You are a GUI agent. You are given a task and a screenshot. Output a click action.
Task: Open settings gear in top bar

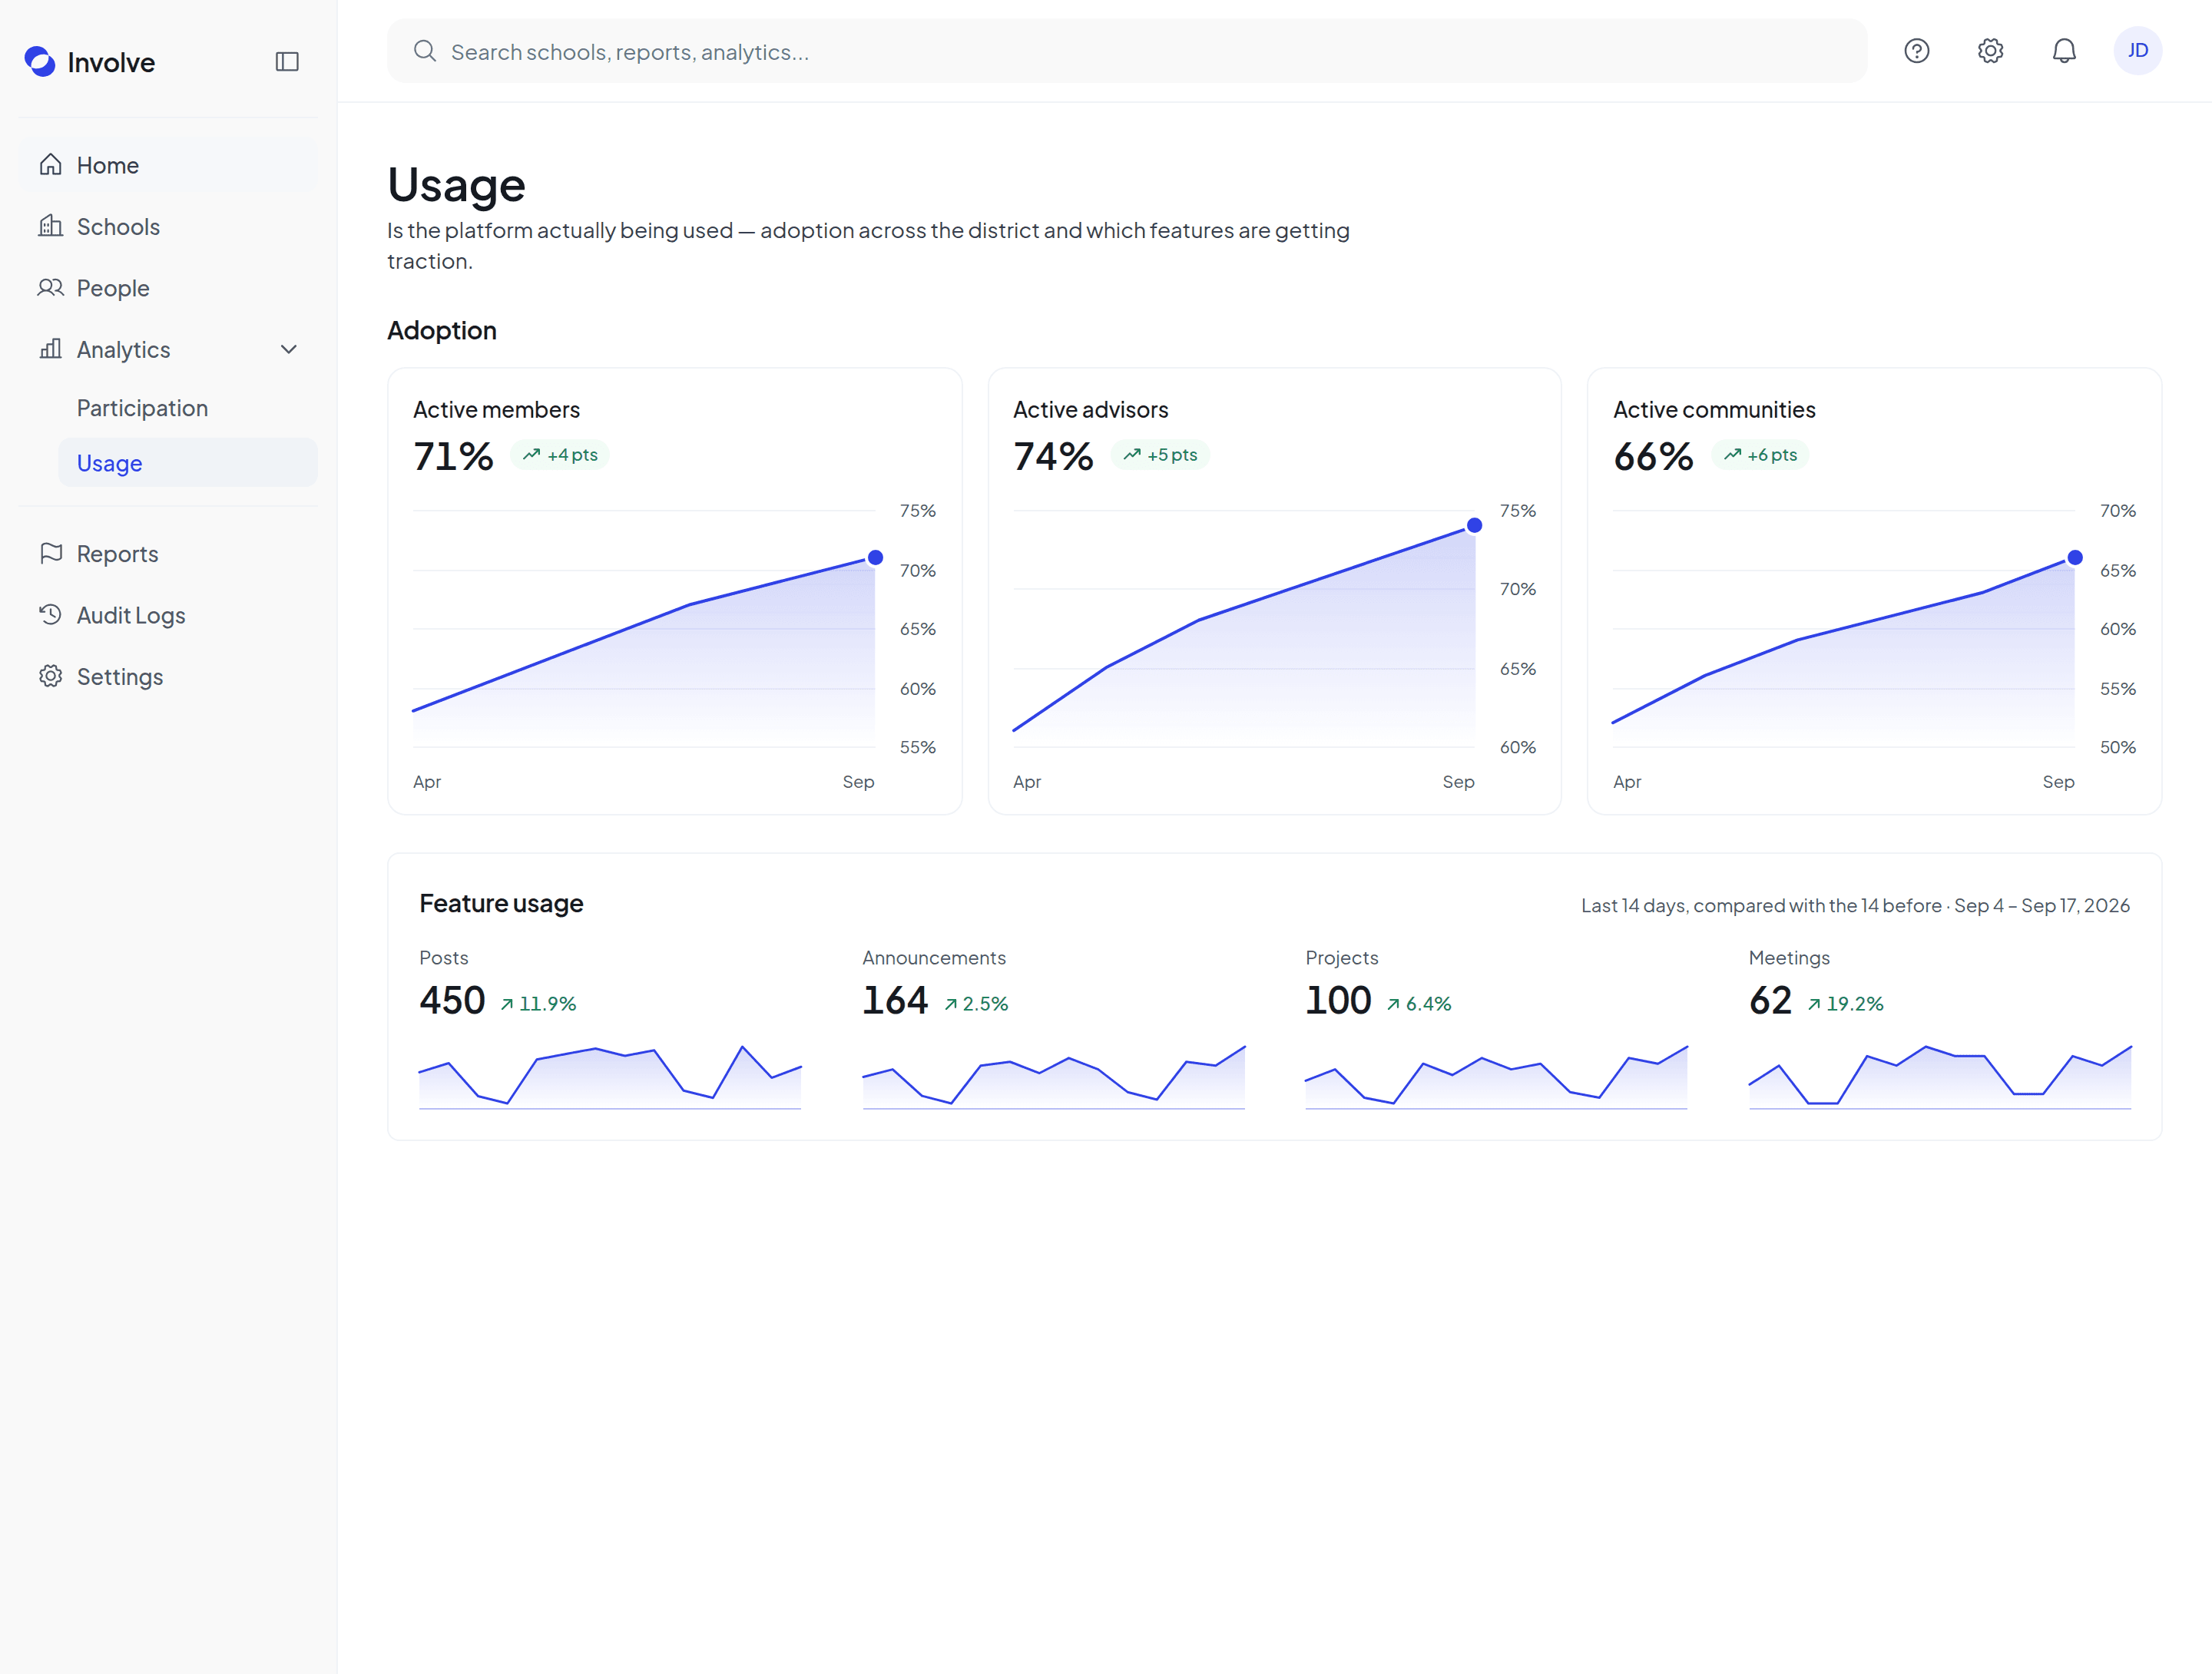pyautogui.click(x=1990, y=51)
